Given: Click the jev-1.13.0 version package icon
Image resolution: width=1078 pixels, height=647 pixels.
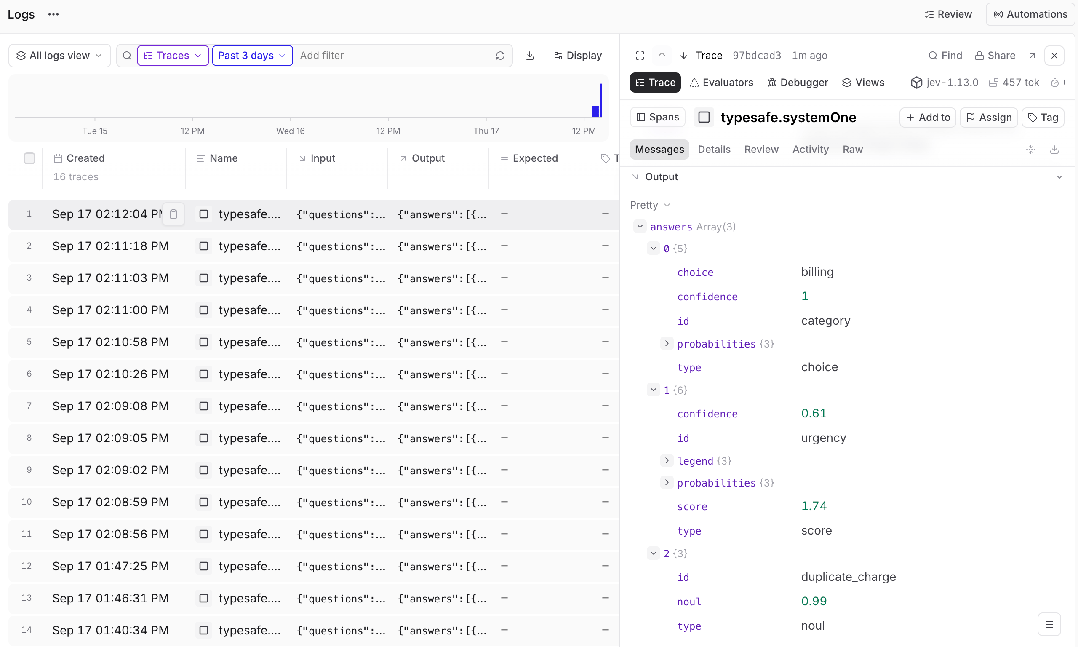Looking at the screenshot, I should 917,83.
